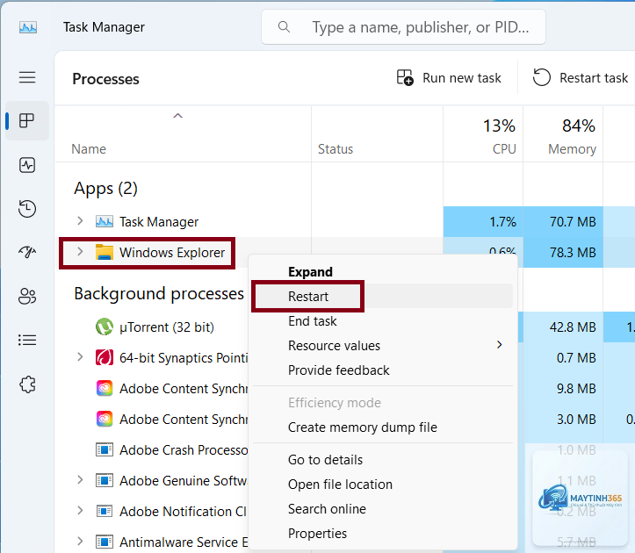Click the Adobe Notification Client icon
The height and width of the screenshot is (553, 635).
[105, 511]
